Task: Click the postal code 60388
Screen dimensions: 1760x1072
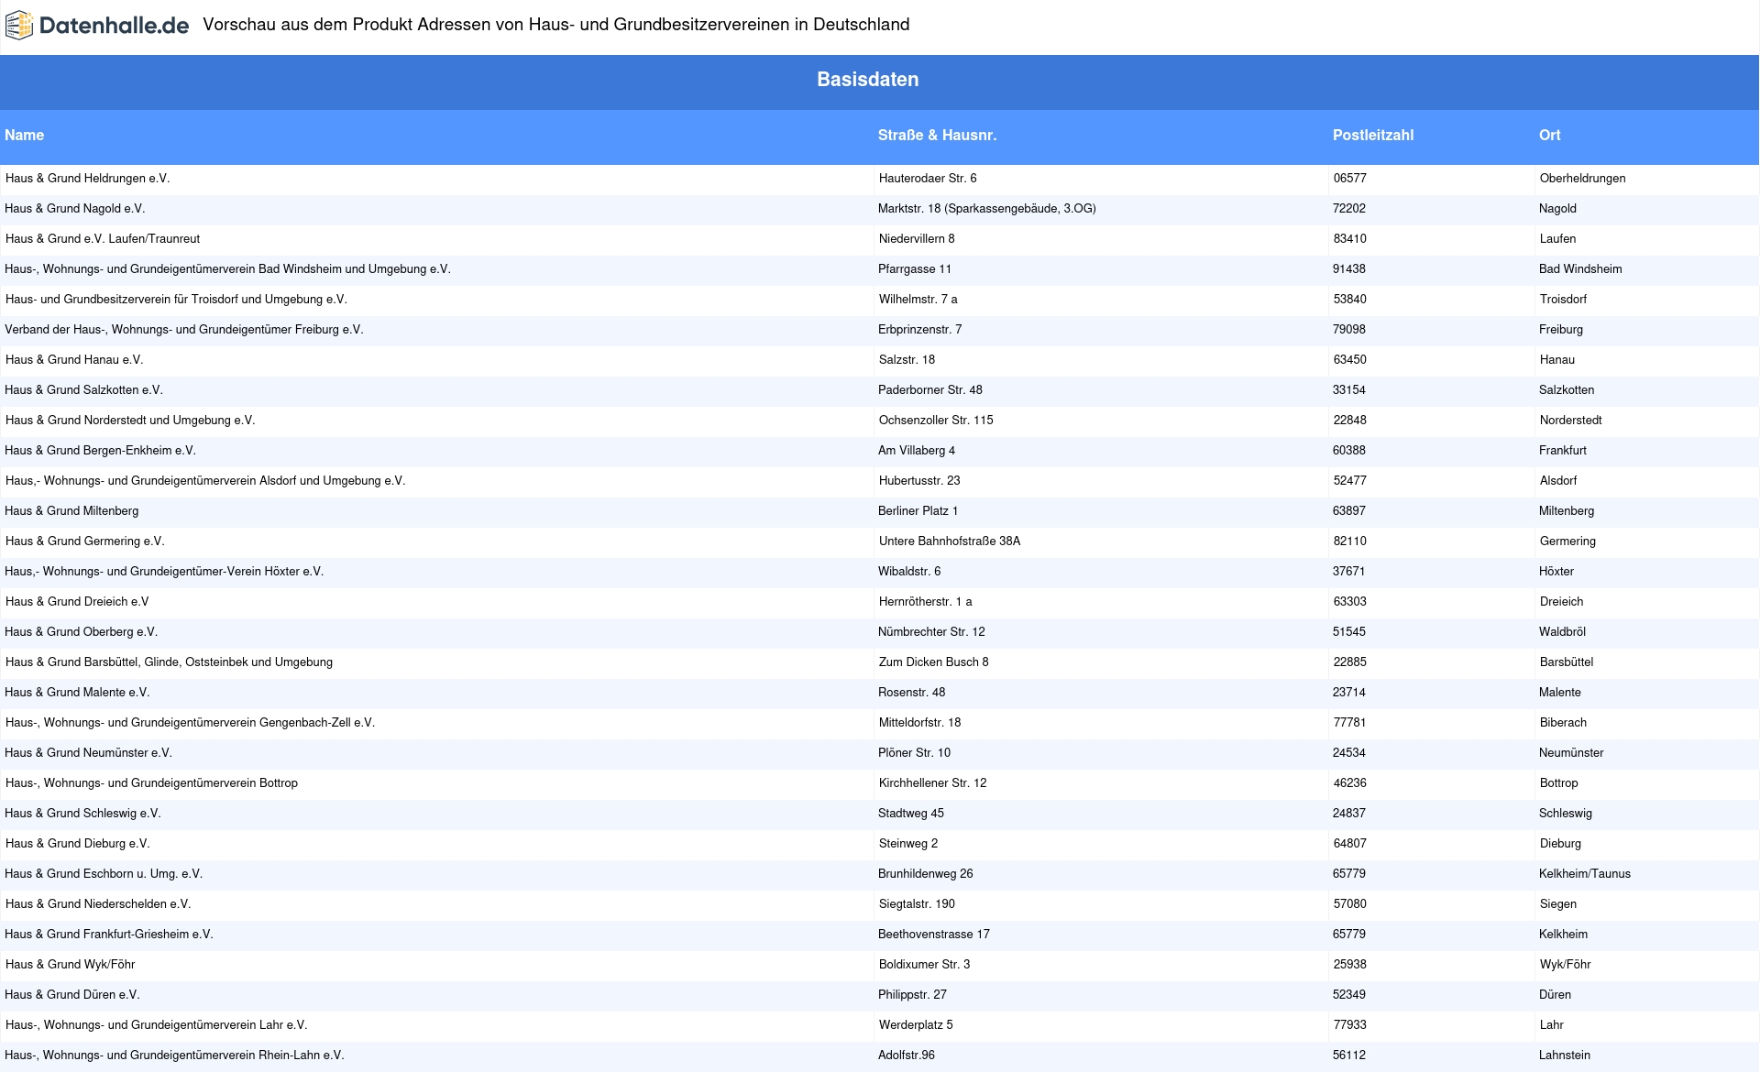Action: coord(1349,451)
